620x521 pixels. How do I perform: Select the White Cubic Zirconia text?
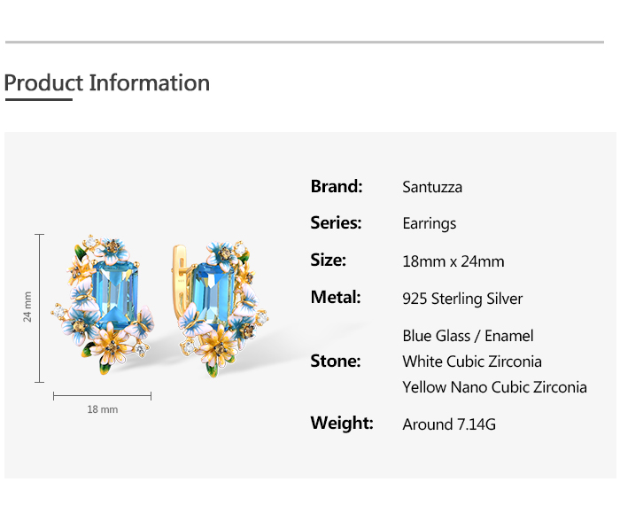coord(472,362)
